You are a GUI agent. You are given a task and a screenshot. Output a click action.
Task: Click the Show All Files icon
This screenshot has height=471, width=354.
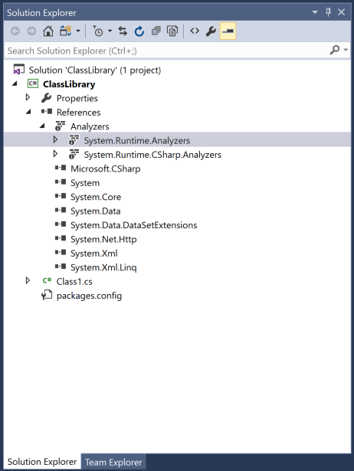[172, 31]
